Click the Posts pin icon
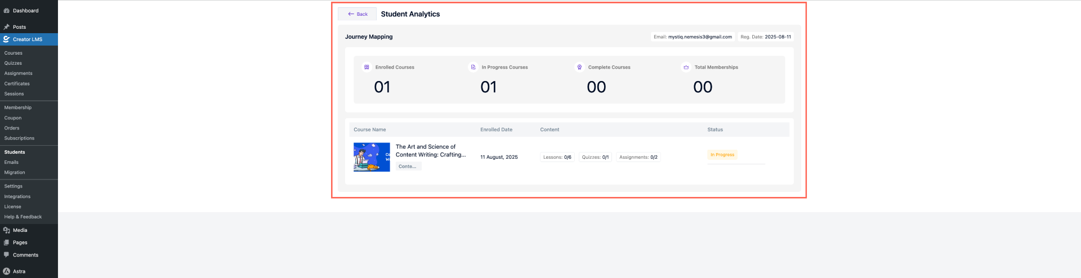The height and width of the screenshot is (278, 1081). (6, 27)
